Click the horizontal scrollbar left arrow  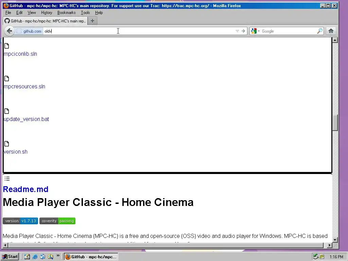5,245
